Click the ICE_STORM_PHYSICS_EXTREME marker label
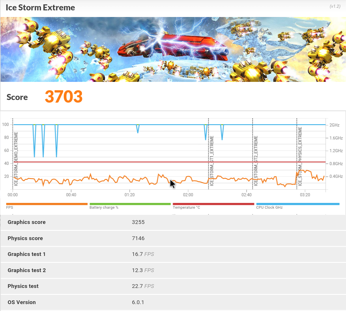The height and width of the screenshot is (311, 346). click(x=300, y=156)
